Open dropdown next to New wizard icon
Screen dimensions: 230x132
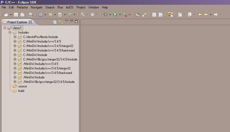[11, 15]
